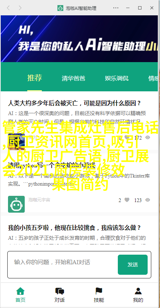Click the HI 私人AI智能助理 banner

(79, 39)
